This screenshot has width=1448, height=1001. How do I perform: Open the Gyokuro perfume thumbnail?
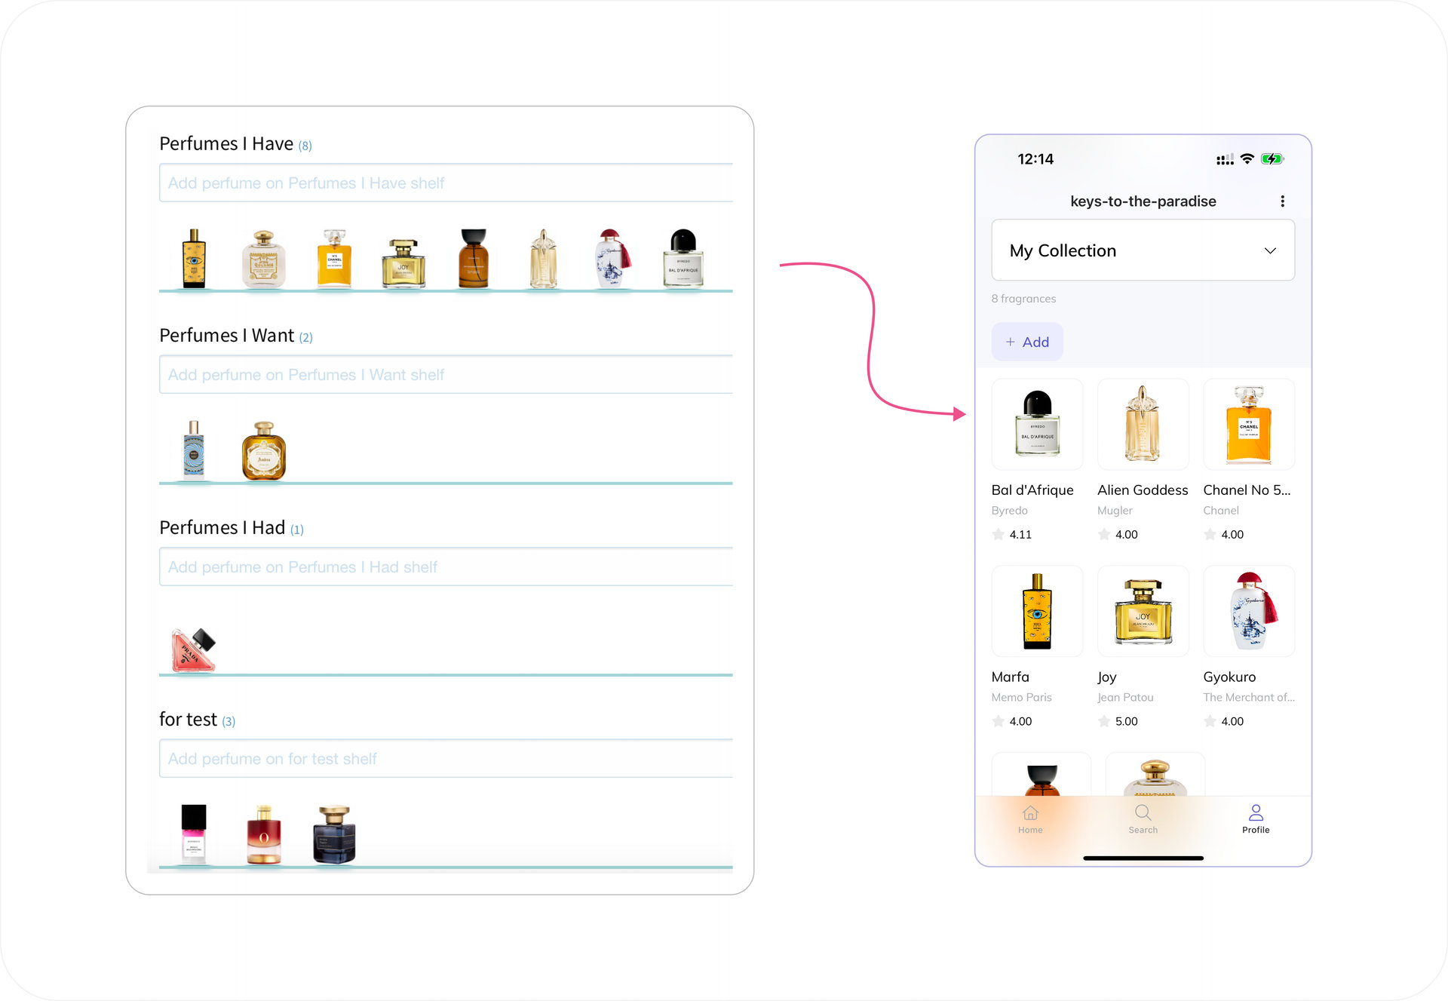(x=1249, y=612)
